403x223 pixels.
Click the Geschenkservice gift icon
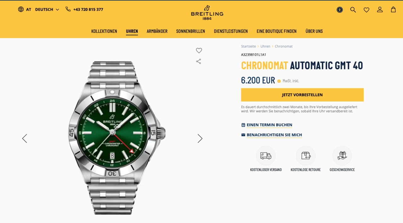click(342, 156)
